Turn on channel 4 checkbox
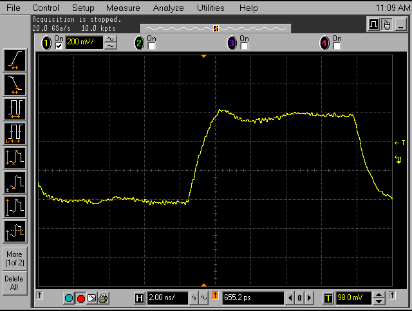Image resolution: width=412 pixels, height=311 pixels. coord(336,46)
